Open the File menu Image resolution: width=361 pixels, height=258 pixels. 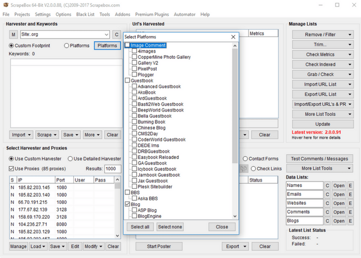tap(6, 14)
